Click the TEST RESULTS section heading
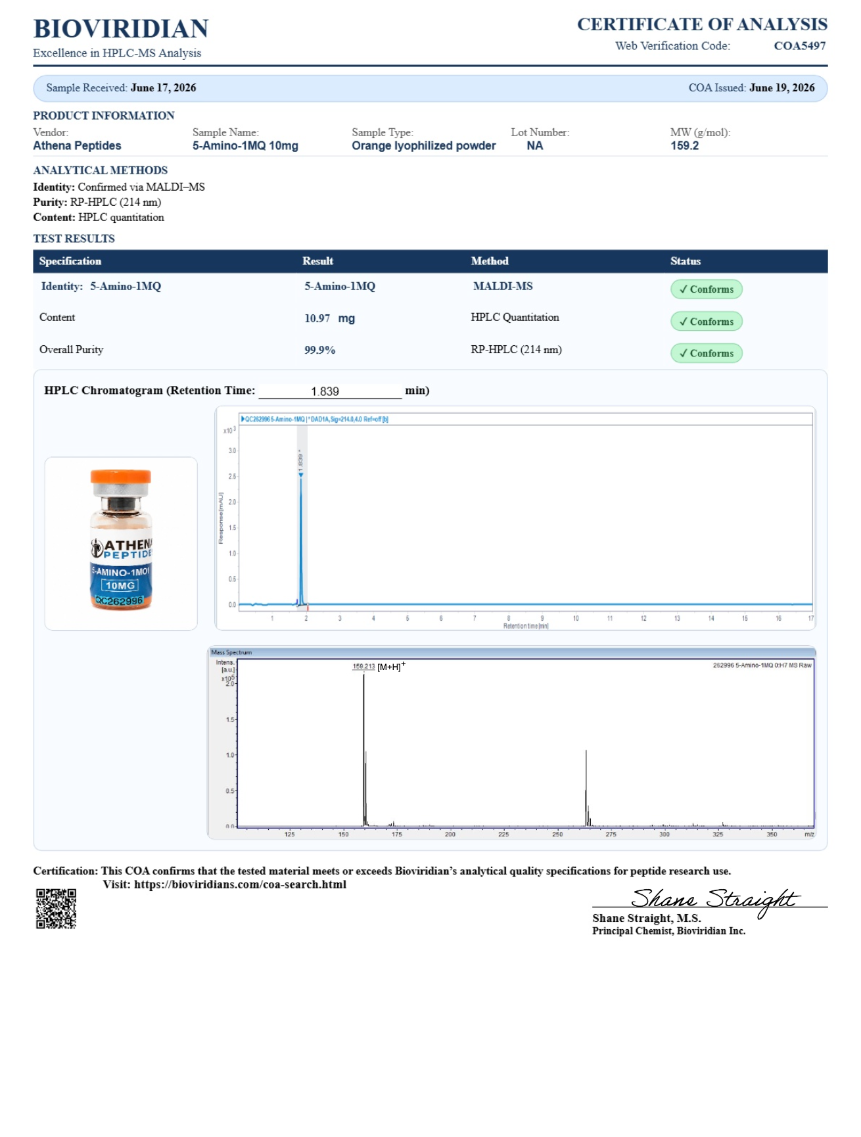This screenshot has height=1137, width=861. [74, 239]
